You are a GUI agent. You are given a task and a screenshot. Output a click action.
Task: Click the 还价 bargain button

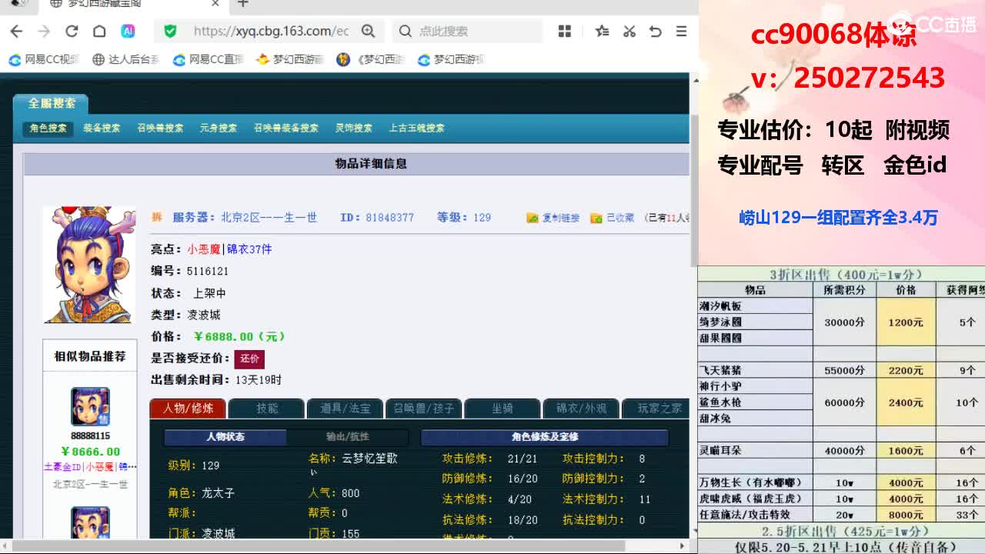(x=249, y=359)
